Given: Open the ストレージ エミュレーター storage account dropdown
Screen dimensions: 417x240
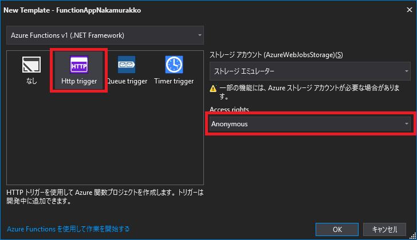Looking at the screenshot, I should pyautogui.click(x=310, y=71).
